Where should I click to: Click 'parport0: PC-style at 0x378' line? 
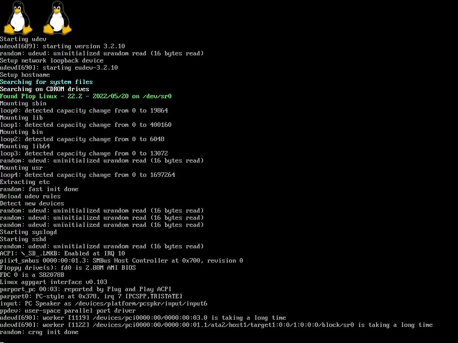tap(91, 297)
